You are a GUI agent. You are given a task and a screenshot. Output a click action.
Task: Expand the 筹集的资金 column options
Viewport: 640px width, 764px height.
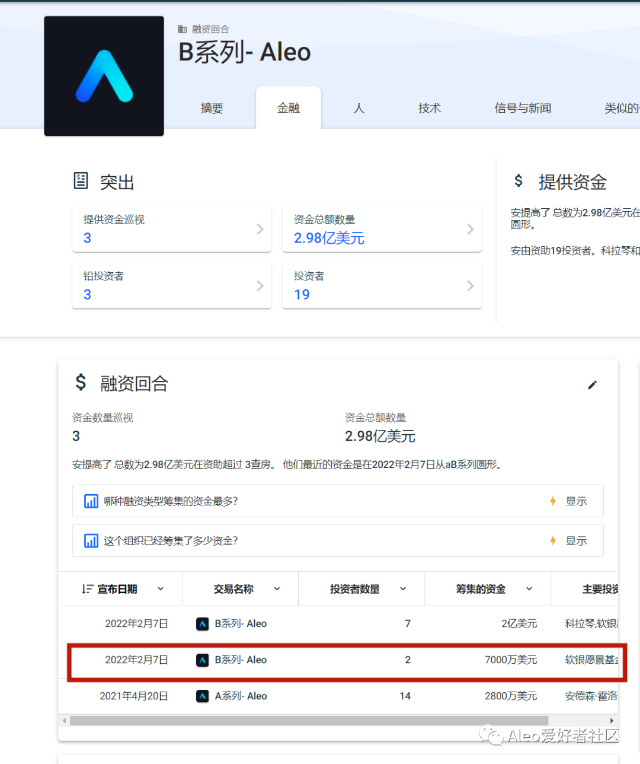(529, 588)
